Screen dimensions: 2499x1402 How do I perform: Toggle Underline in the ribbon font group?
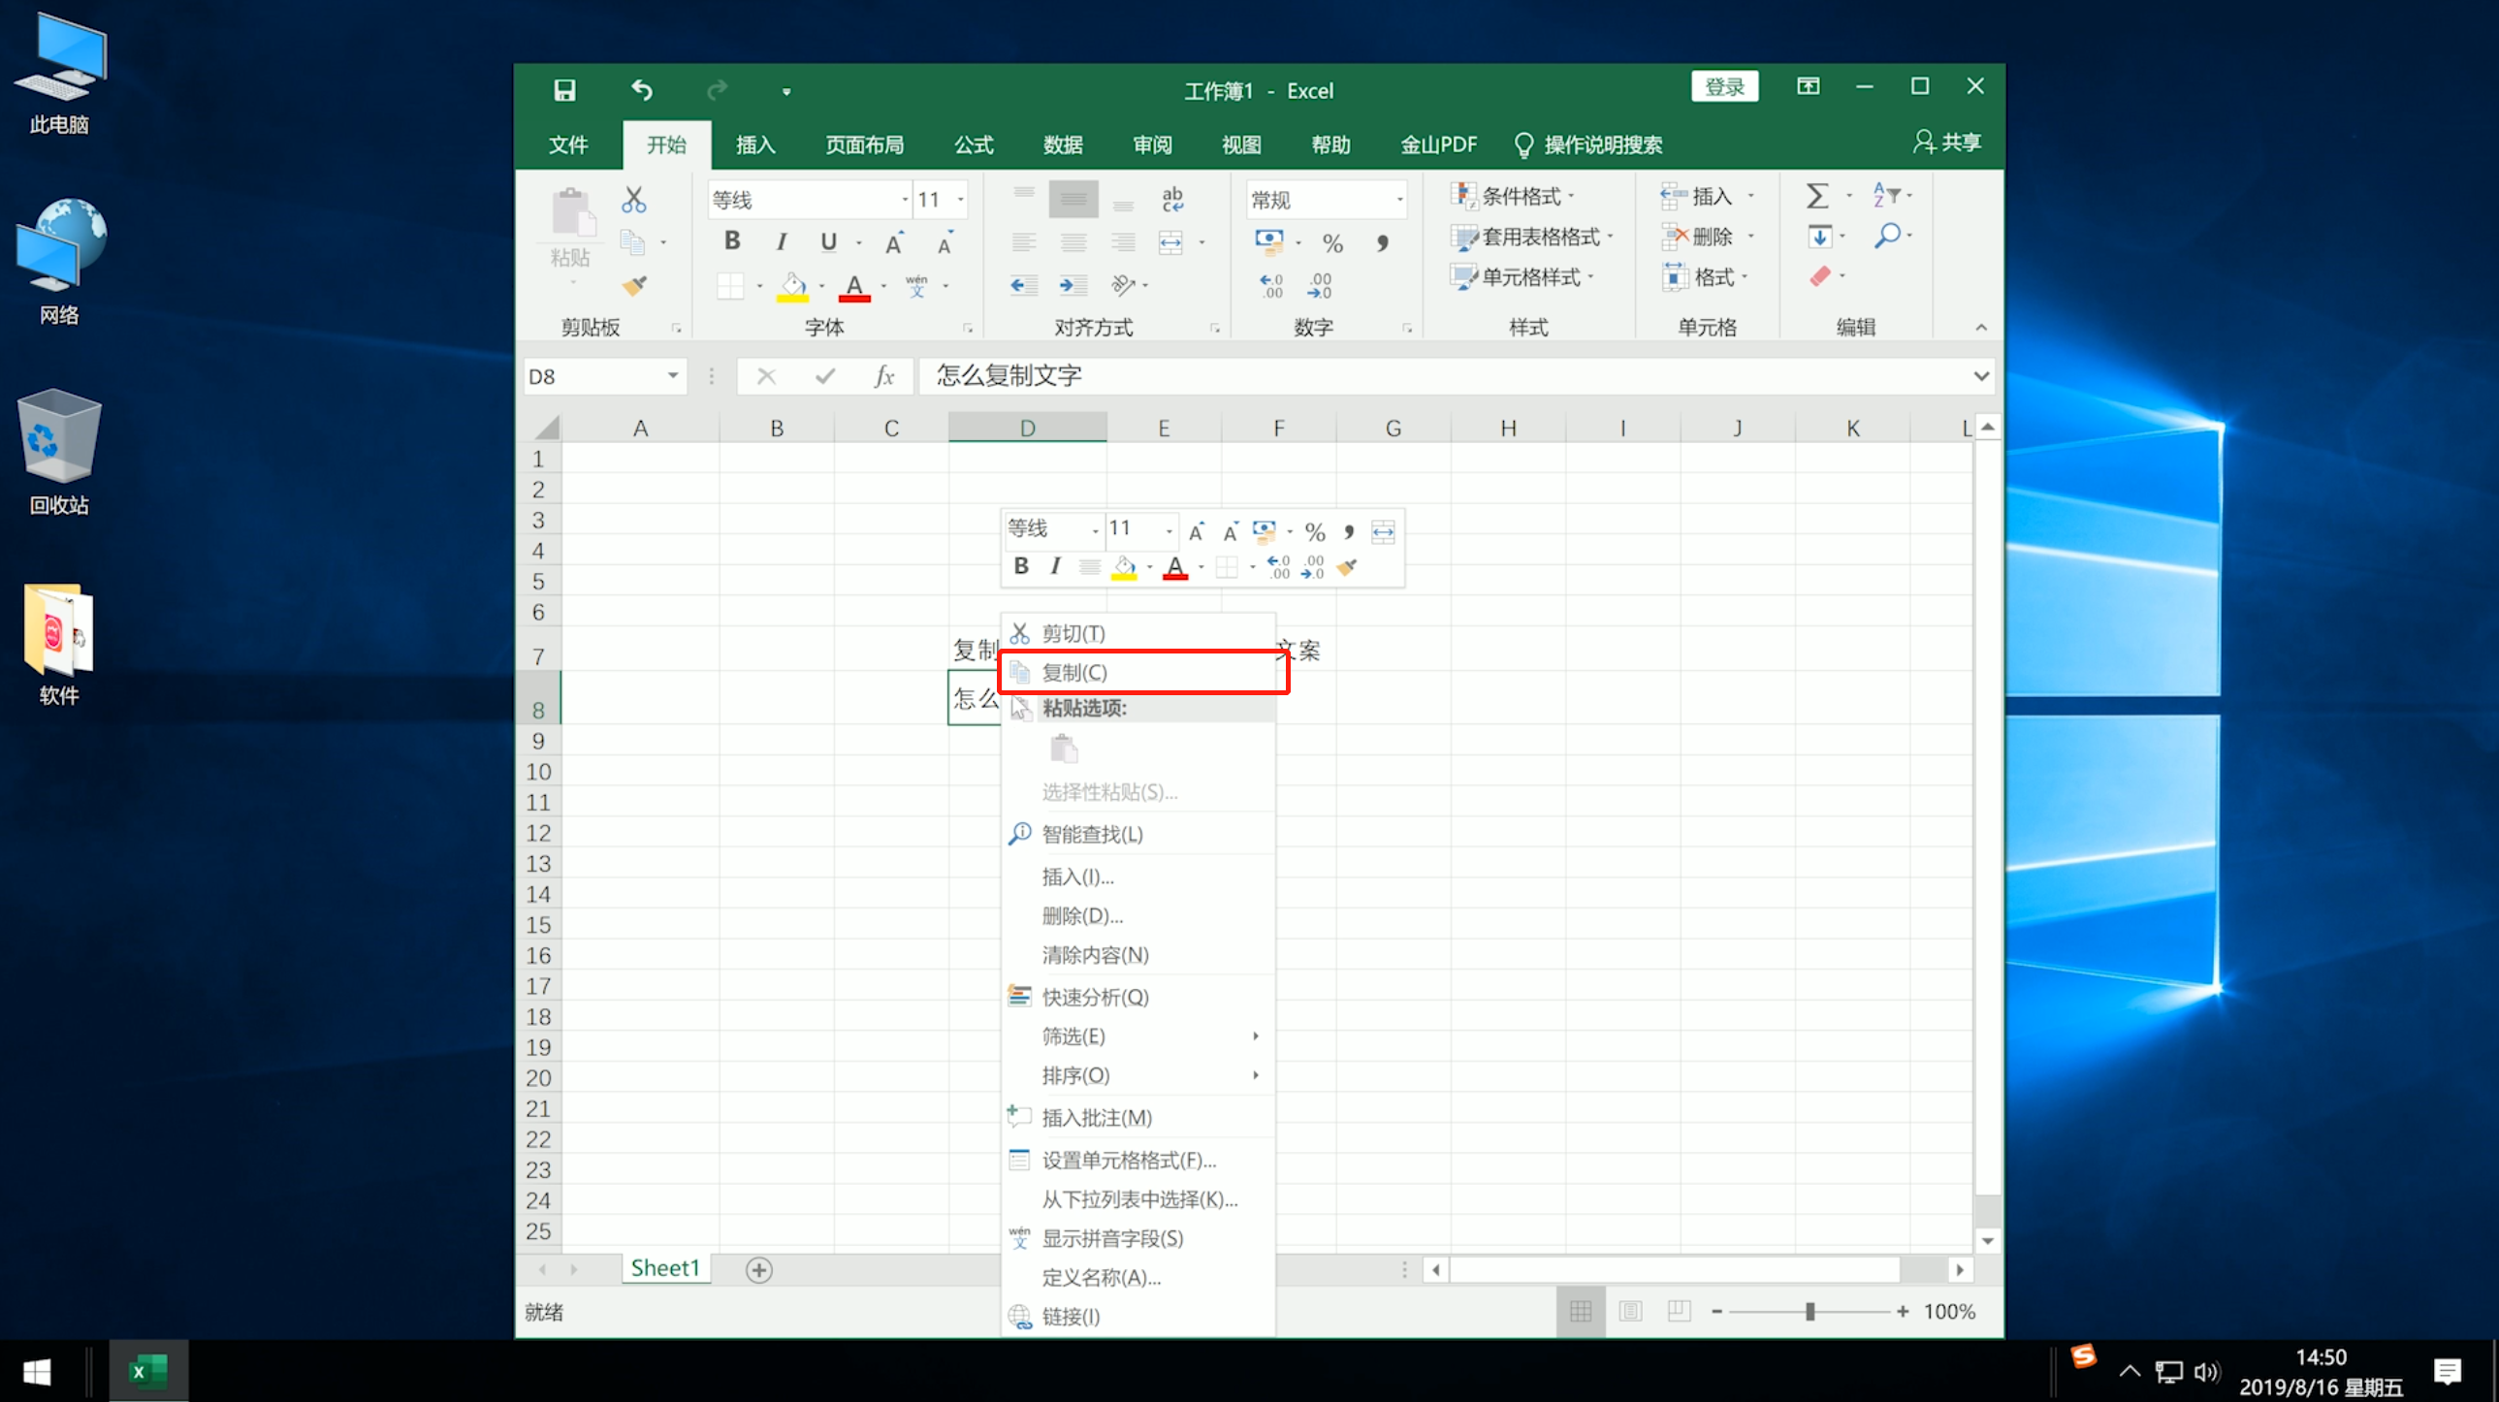tap(828, 240)
